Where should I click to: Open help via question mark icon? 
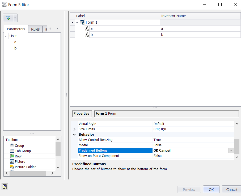[x=5, y=187]
